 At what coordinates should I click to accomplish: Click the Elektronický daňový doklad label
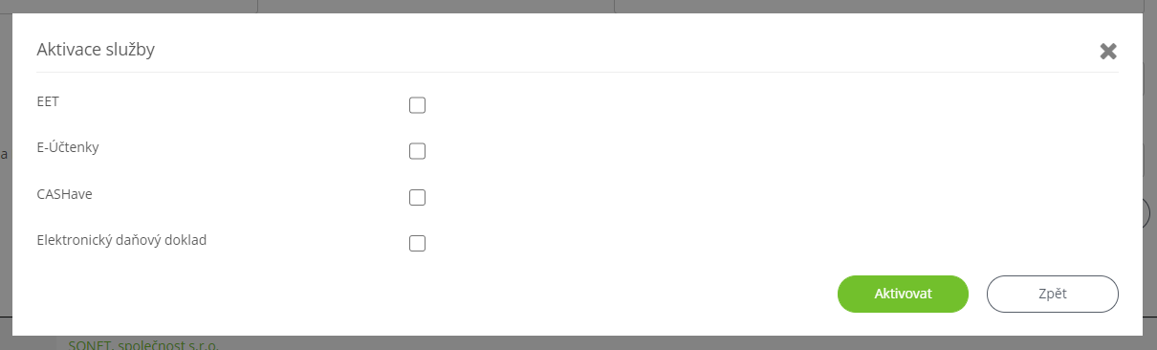click(x=121, y=240)
